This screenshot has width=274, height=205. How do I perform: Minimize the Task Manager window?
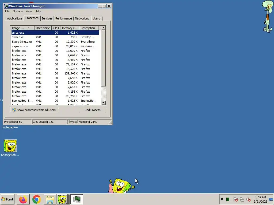(100, 6)
